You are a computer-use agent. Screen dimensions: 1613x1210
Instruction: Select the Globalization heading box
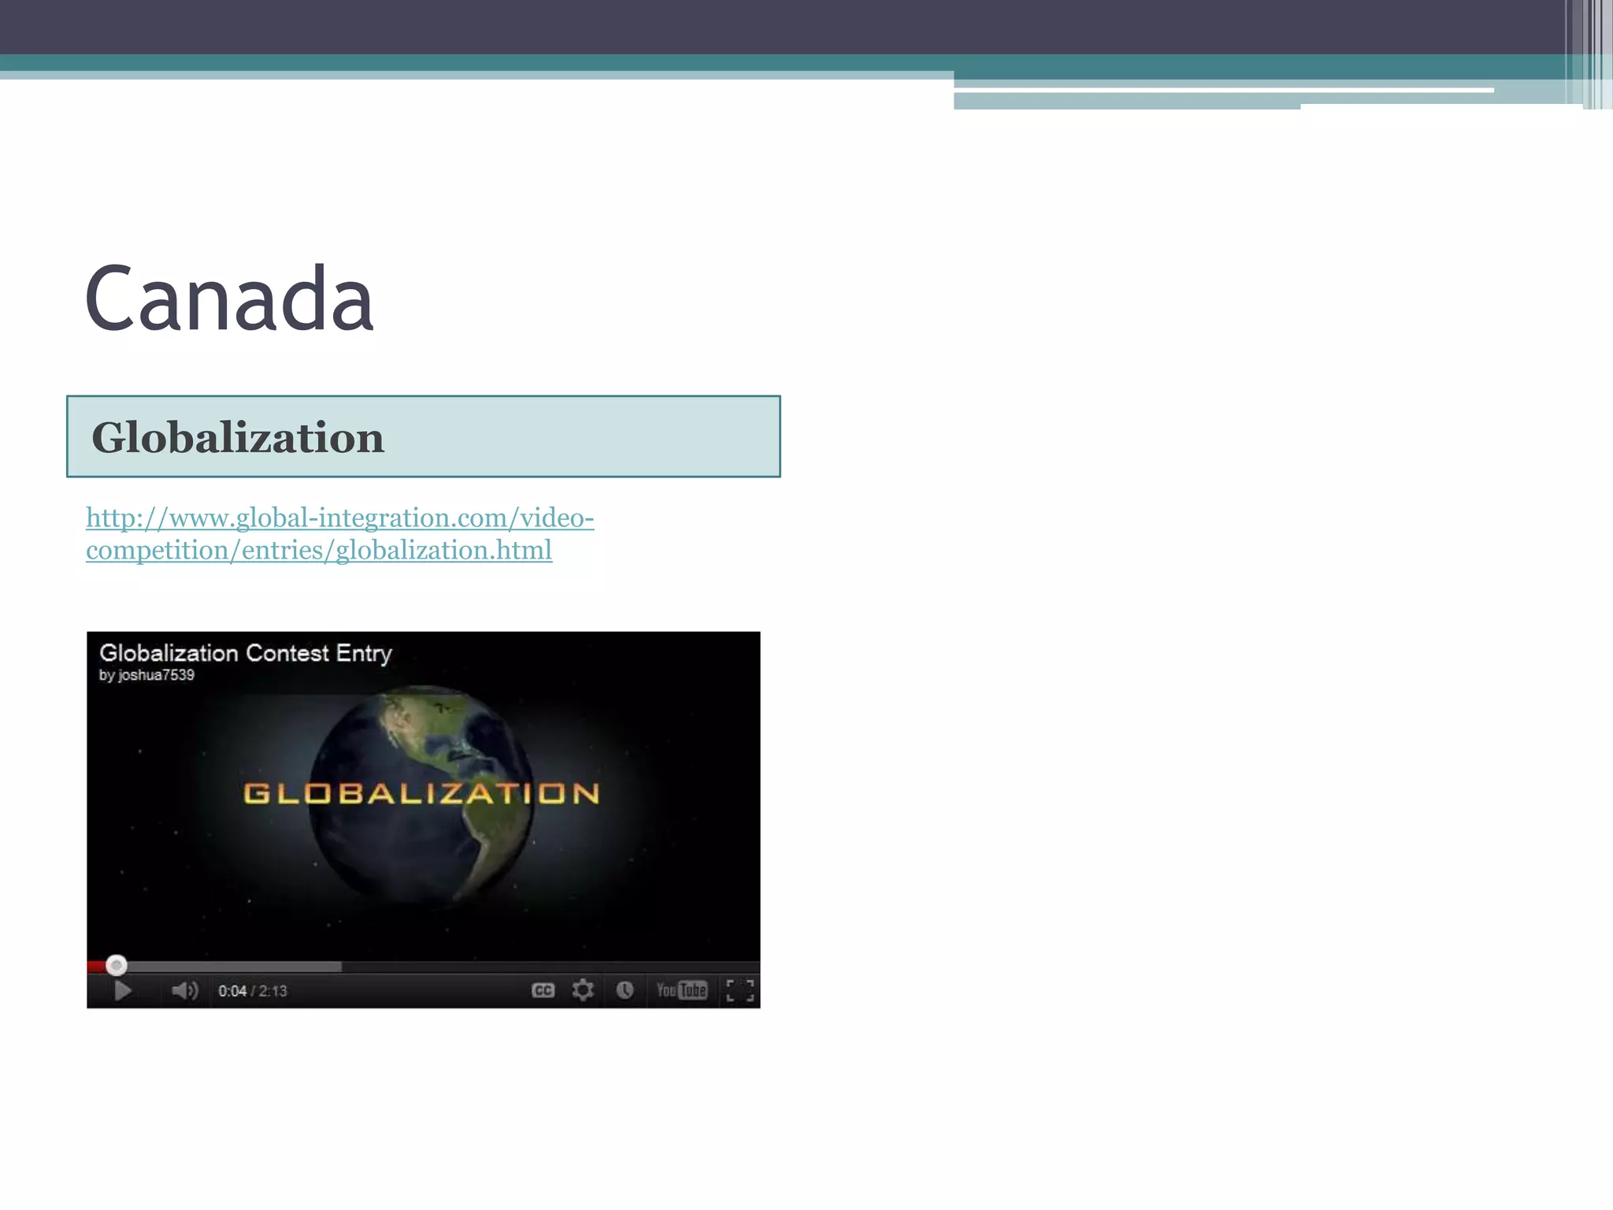(x=424, y=436)
